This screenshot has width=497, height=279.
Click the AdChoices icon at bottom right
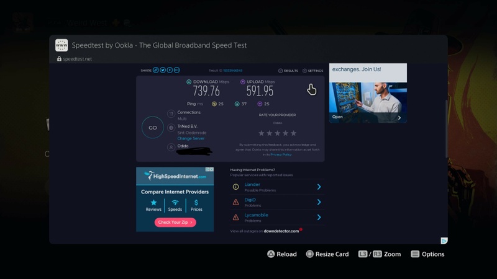(444, 241)
